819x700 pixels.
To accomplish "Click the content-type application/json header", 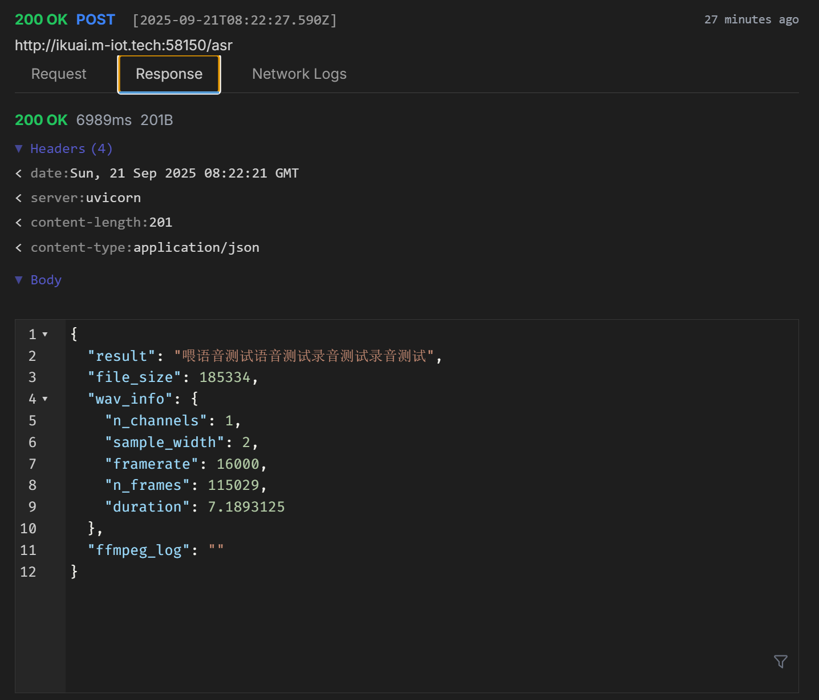I will (x=145, y=247).
